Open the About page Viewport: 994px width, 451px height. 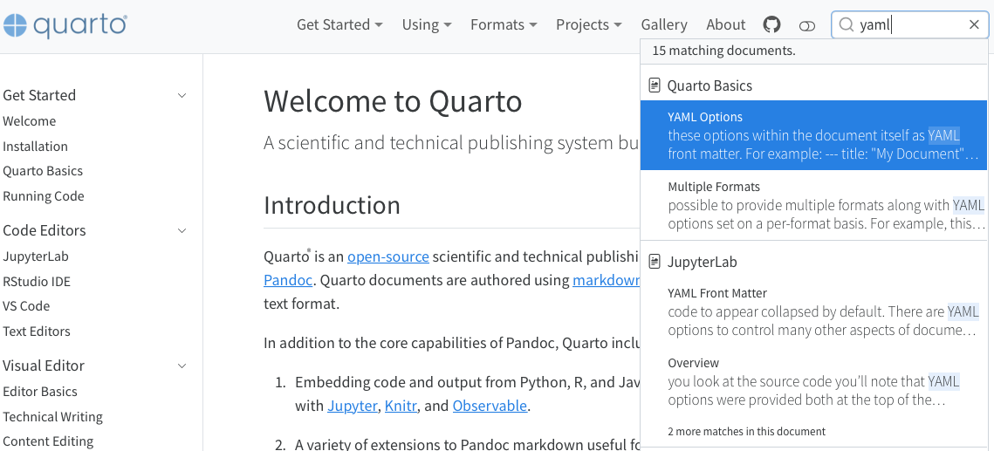coord(725,25)
